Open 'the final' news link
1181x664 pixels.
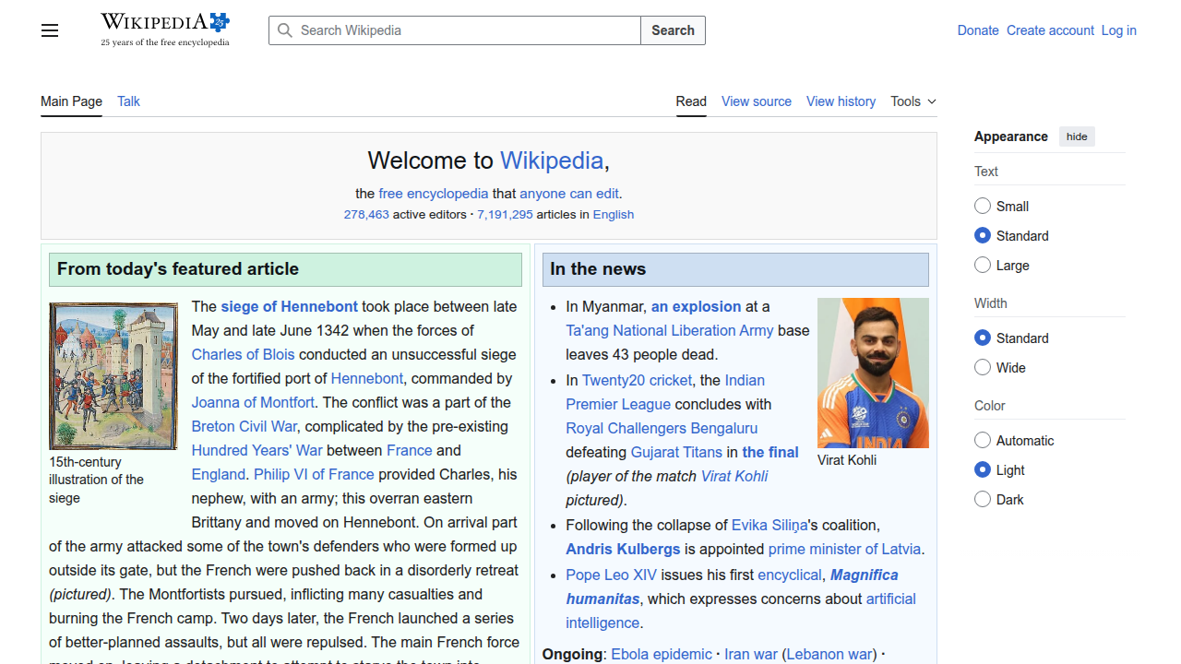(x=770, y=452)
